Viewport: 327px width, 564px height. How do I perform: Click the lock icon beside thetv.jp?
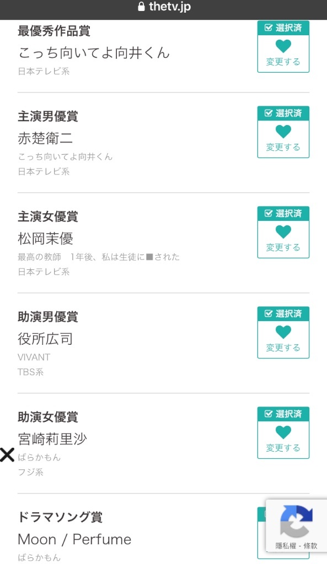(x=142, y=7)
